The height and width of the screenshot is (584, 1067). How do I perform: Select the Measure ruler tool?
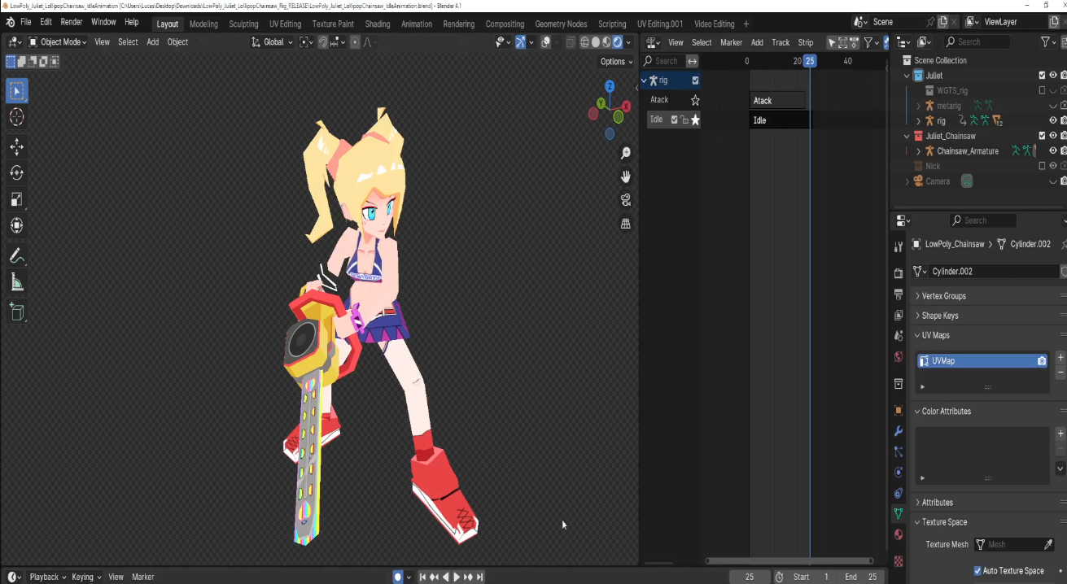point(17,282)
